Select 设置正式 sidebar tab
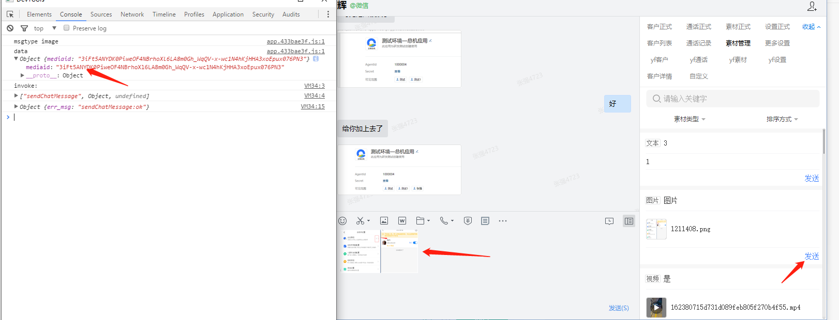Screen dimensions: 839x320 [777, 27]
